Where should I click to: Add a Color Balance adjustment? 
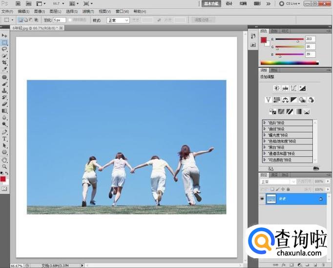[x=285, y=100]
